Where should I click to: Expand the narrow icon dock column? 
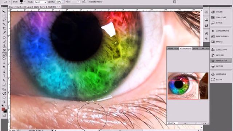tap(208, 6)
